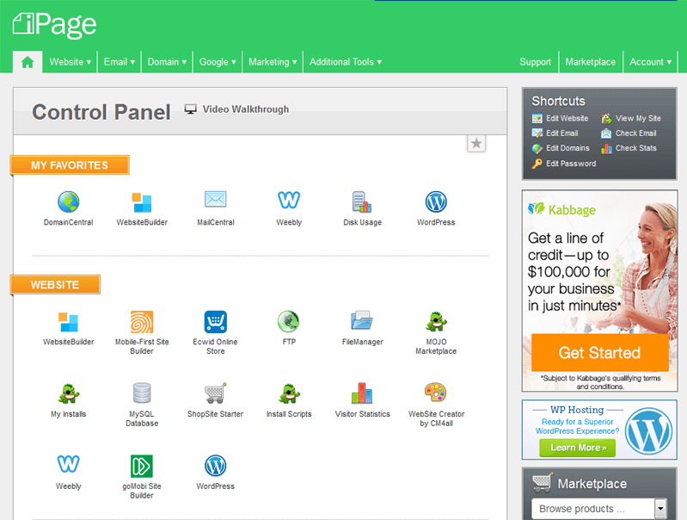Expand the Domain menu
Image resolution: width=687 pixels, height=520 pixels.
tap(167, 62)
